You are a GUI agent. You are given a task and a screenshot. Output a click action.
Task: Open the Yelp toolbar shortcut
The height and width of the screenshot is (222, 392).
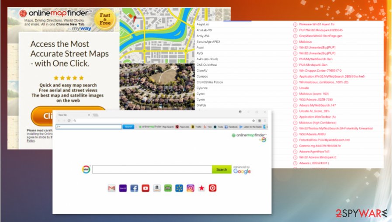[x=208, y=127]
